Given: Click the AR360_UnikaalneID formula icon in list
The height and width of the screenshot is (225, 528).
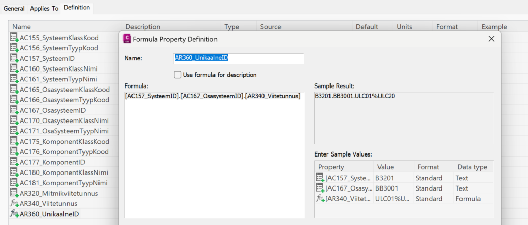Looking at the screenshot, I should pos(14,214).
